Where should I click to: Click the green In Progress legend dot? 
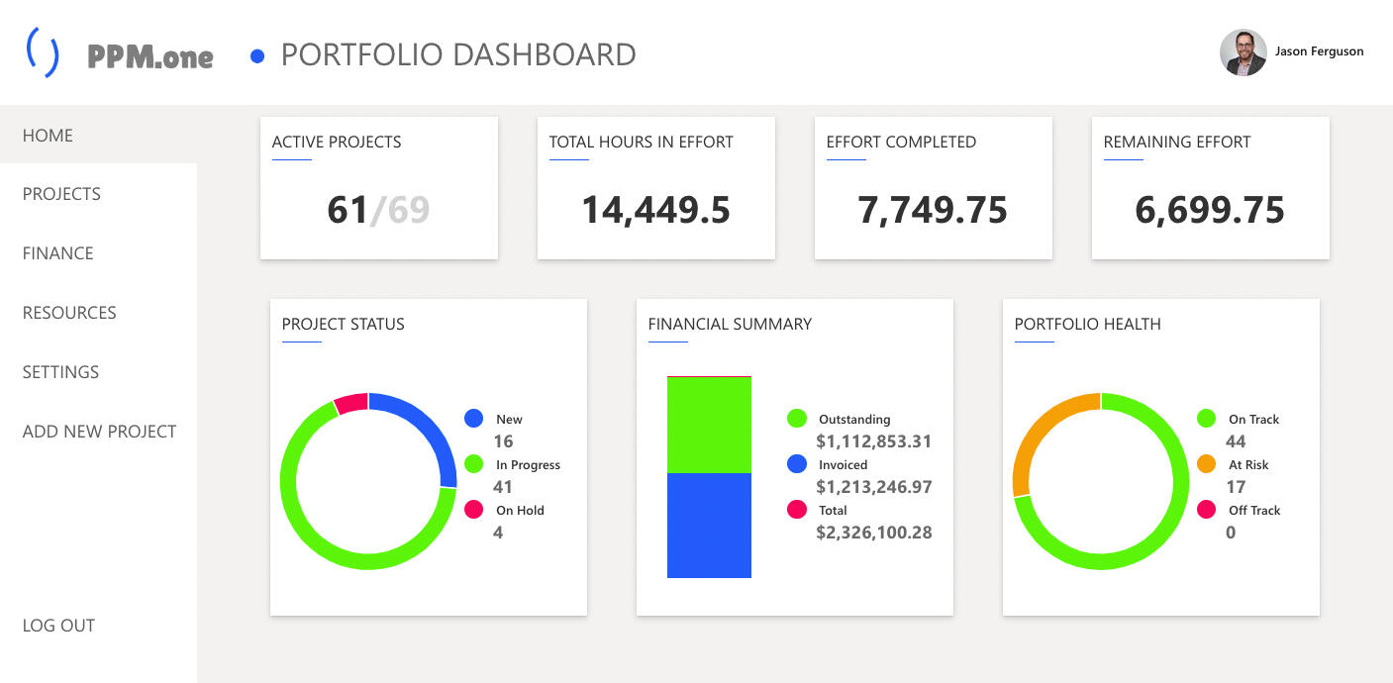[x=473, y=464]
